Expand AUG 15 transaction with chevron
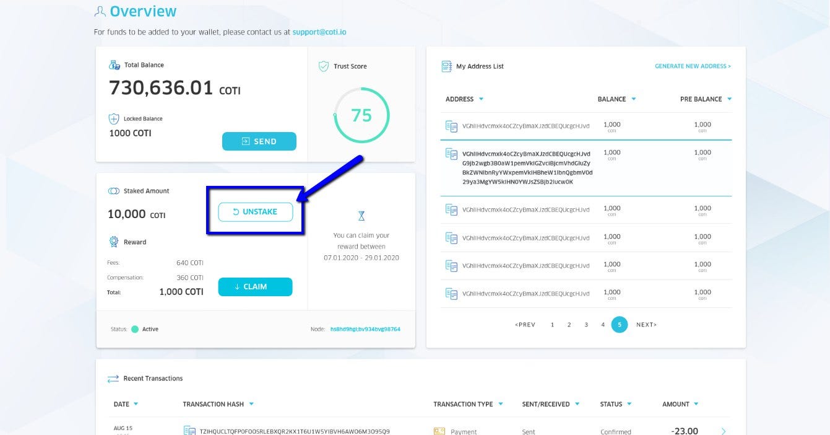830x435 pixels. point(724,431)
